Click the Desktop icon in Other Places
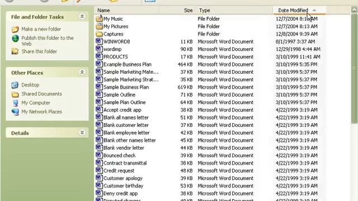The height and width of the screenshot is (201, 358). (15, 85)
